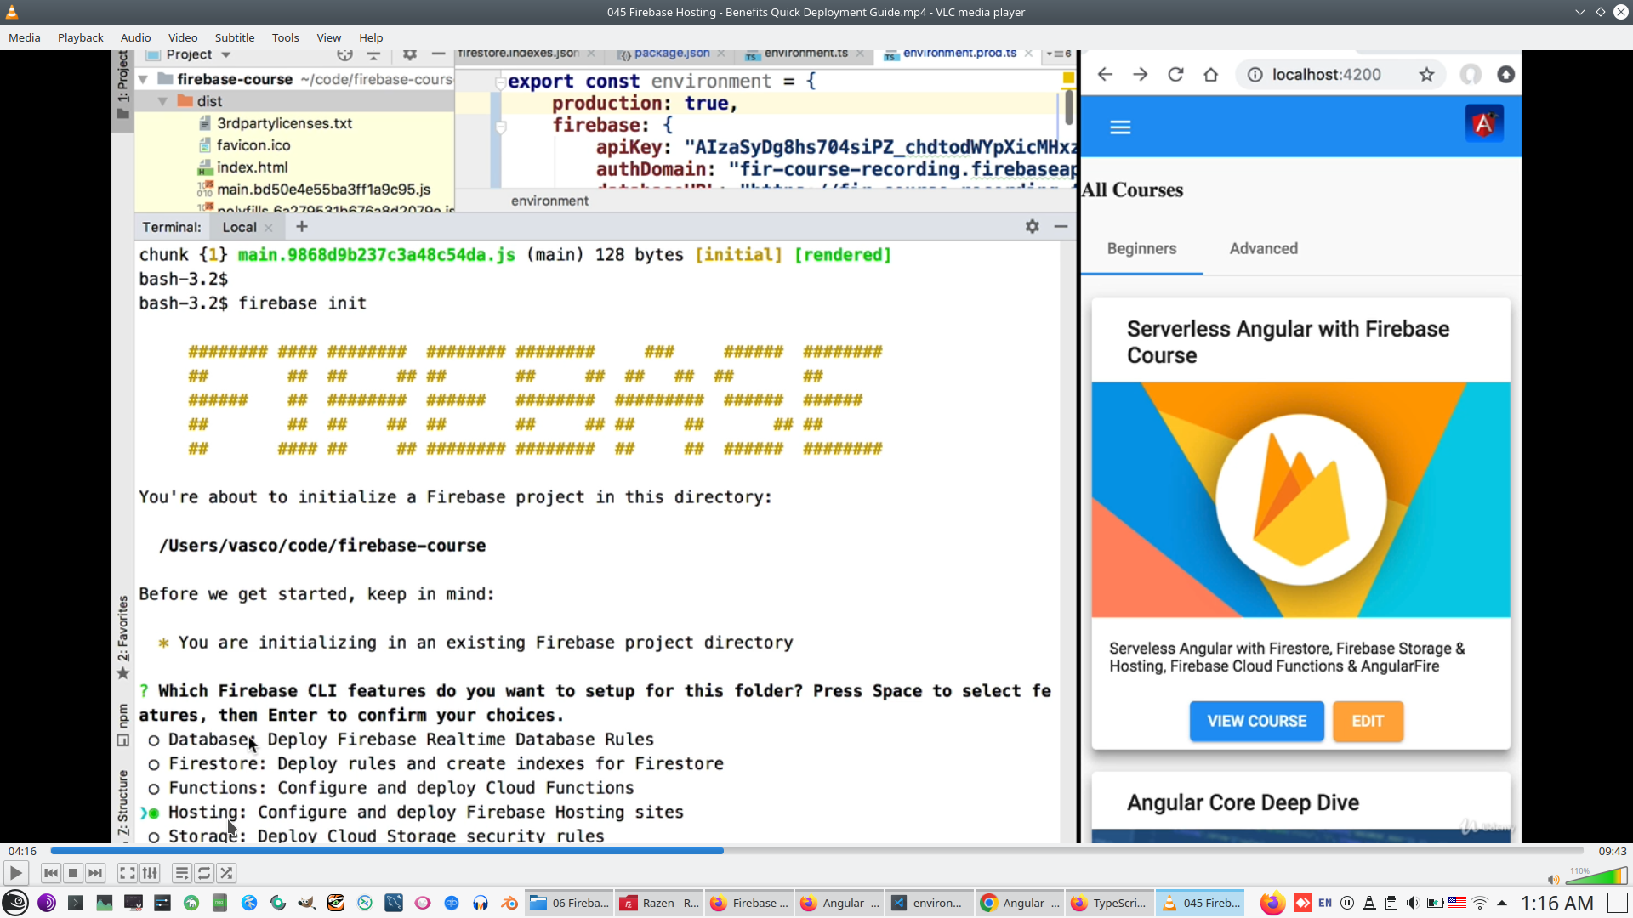Open the Media menu

[x=24, y=37]
